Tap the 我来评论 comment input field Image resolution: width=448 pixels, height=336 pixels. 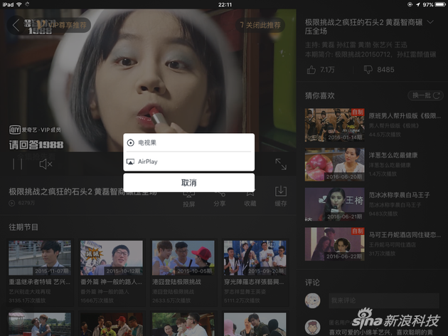point(384,300)
